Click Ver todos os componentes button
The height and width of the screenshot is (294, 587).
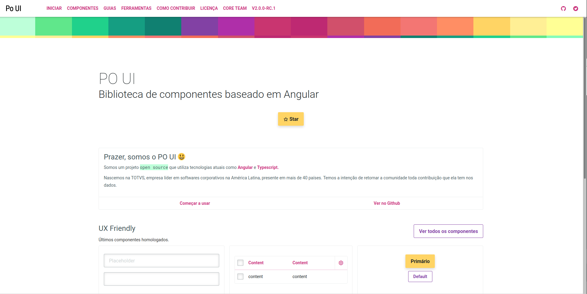coord(448,231)
